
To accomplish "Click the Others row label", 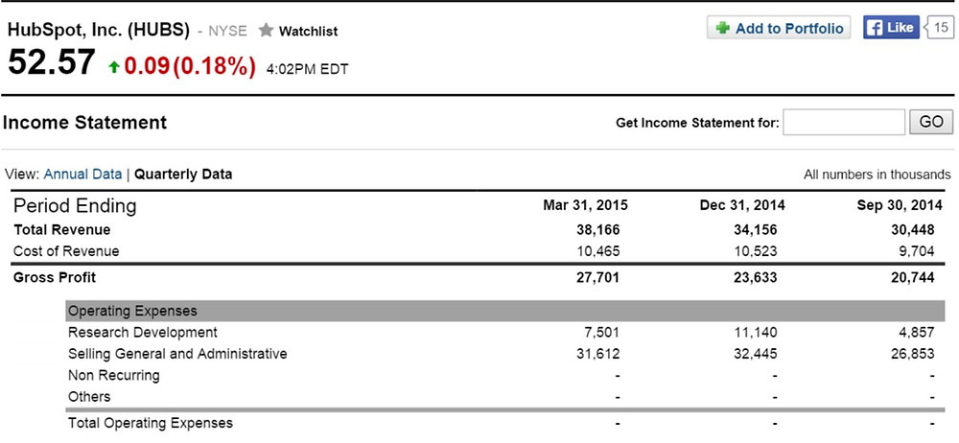I will (x=89, y=397).
